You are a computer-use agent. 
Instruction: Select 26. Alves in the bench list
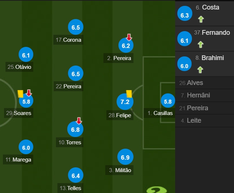tap(204, 83)
